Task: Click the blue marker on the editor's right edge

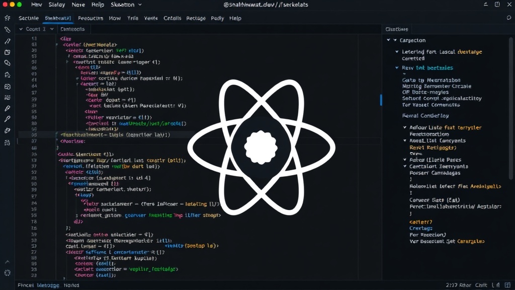Action: [x=381, y=100]
